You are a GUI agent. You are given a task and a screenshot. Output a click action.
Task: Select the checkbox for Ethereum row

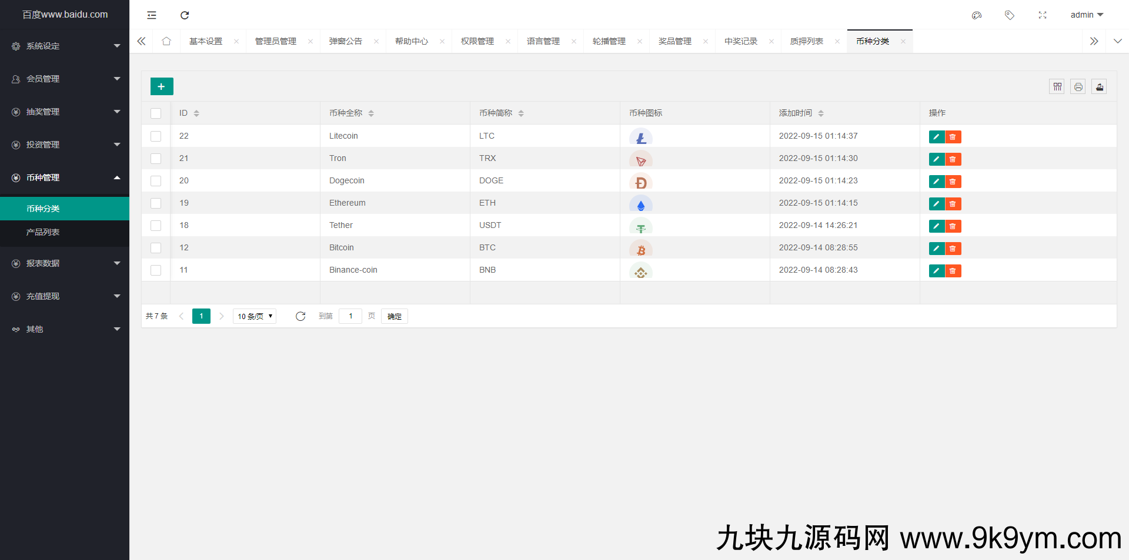pos(156,203)
